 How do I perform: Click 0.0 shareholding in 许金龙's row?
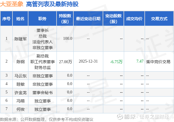pyautogui.click(x=70, y=92)
